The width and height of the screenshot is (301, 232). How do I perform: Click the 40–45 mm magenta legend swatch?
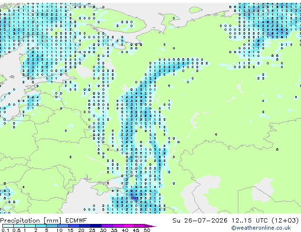click(x=129, y=226)
